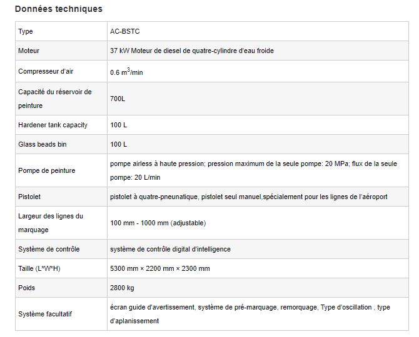
Task: Click the "Système de contrôle" label
Action: (x=49, y=249)
